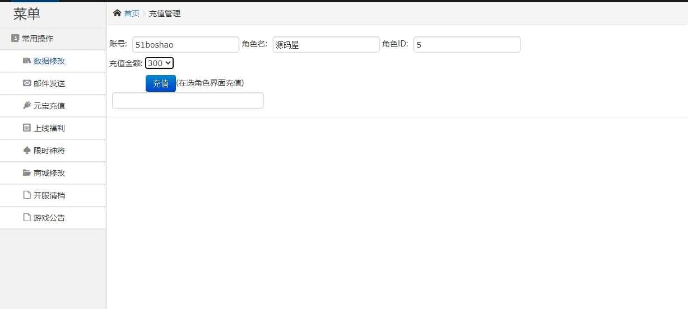Image resolution: width=688 pixels, height=309 pixels.
Task: Click the 邮件发送 envelope icon
Action: point(26,83)
